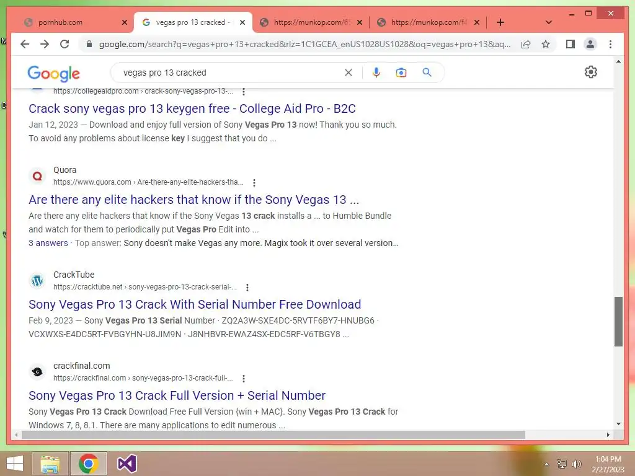Open Chrome's three-dot menu

click(610, 44)
